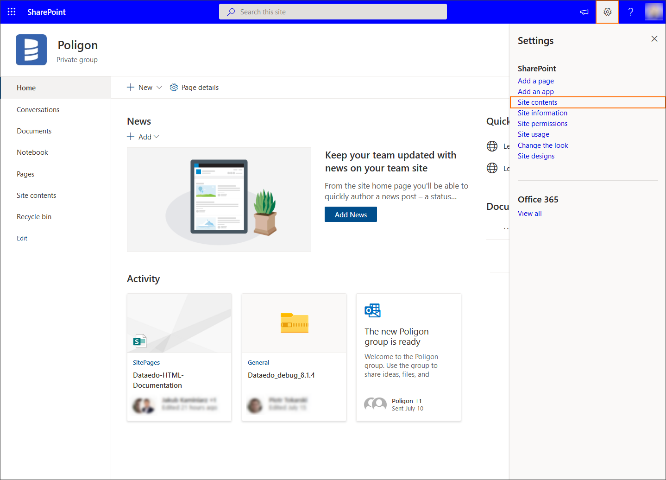
Task: Click the Poligon site logo
Action: pos(31,50)
